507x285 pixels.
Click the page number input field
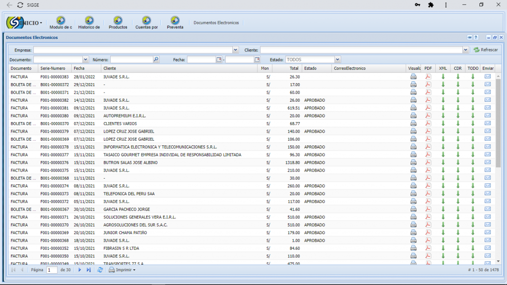52,270
